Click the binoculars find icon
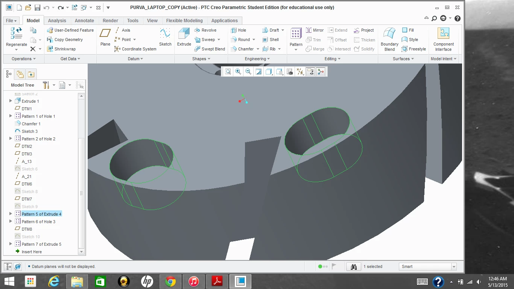This screenshot has width=514, height=289. [354, 266]
